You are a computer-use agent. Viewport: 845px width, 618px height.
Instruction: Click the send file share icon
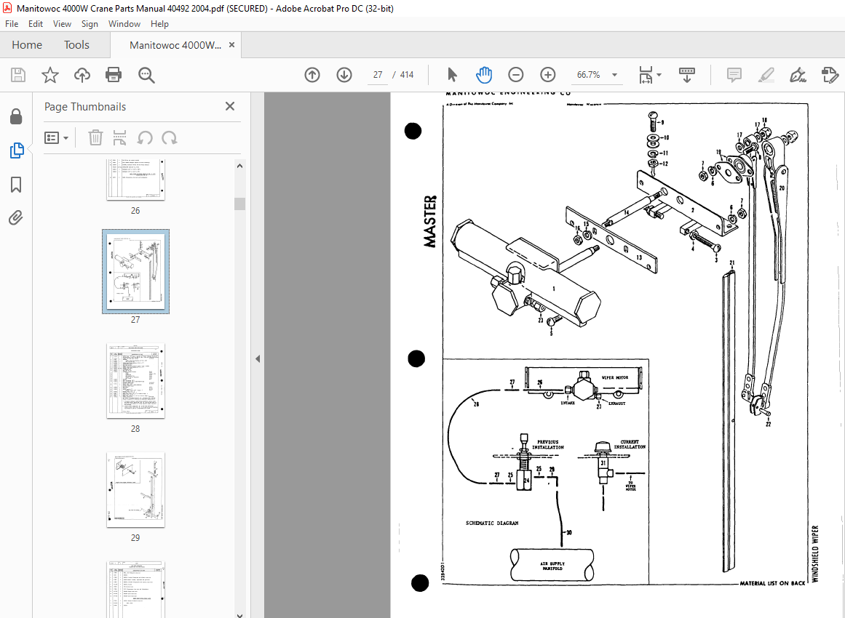[x=830, y=75]
